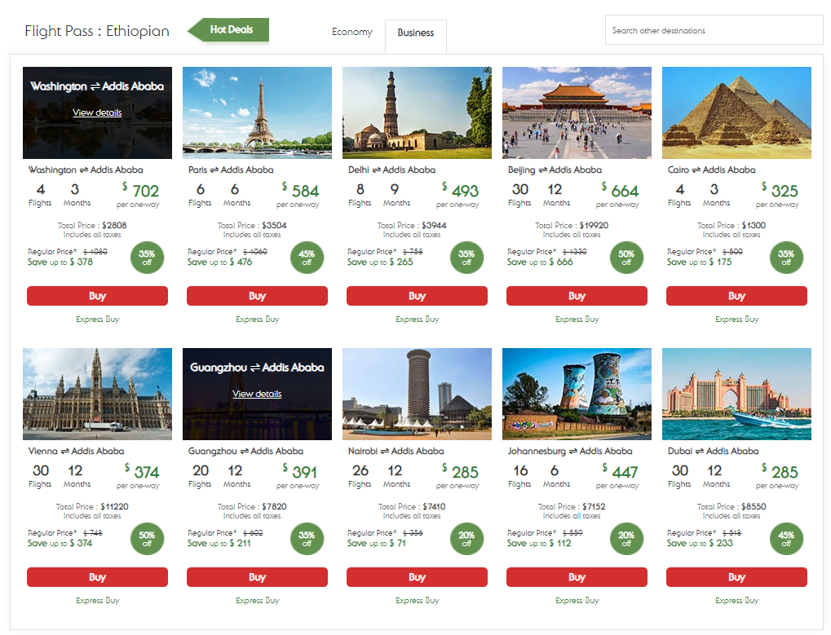Buy the Dubai to Addis Ababa pass
Screen dimensions: 831x635
736,577
